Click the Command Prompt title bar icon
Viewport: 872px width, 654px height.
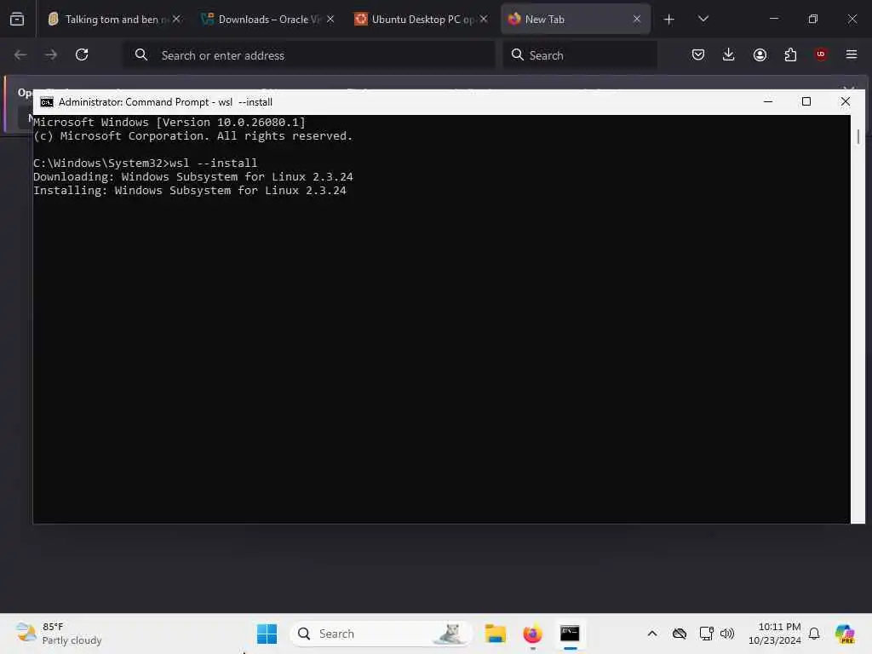pos(47,102)
